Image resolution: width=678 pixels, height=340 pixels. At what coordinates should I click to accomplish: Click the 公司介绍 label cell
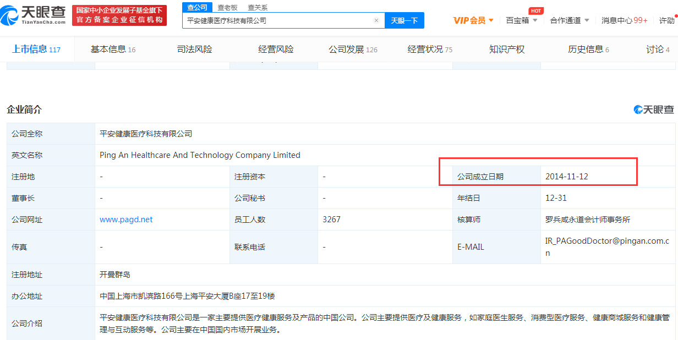[51, 323]
